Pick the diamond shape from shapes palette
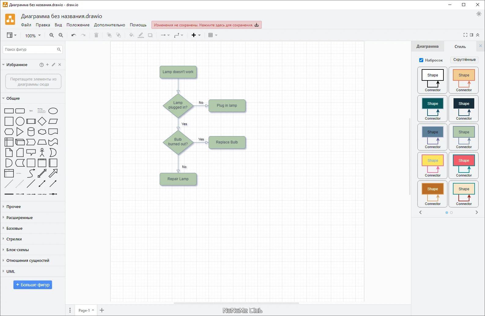Screen dimensions: 485x316 click(x=42, y=121)
